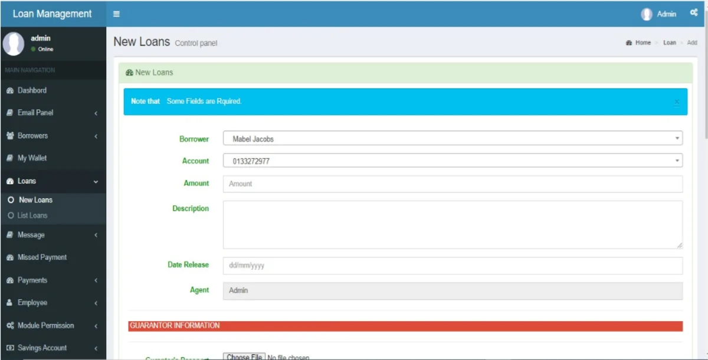Click the Dashbord icon in sidebar
This screenshot has height=360, width=708.
[x=10, y=91]
